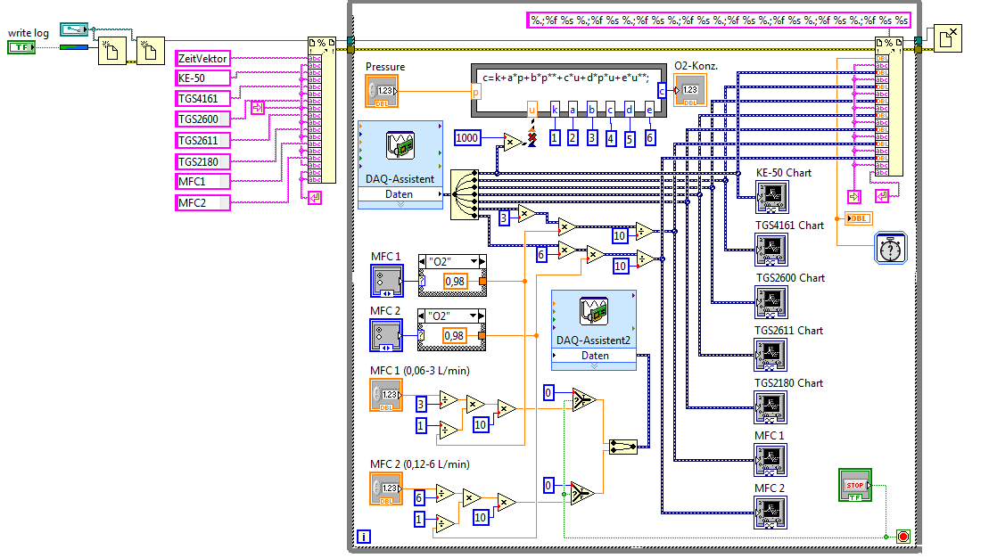Select the 0,98 constant in MFC 2 case
The image size is (989, 558).
(x=454, y=335)
